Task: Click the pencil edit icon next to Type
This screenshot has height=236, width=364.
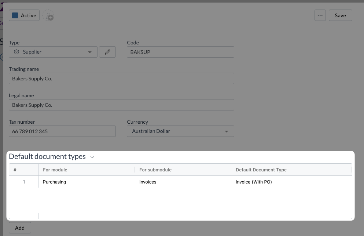Action: coord(107,52)
